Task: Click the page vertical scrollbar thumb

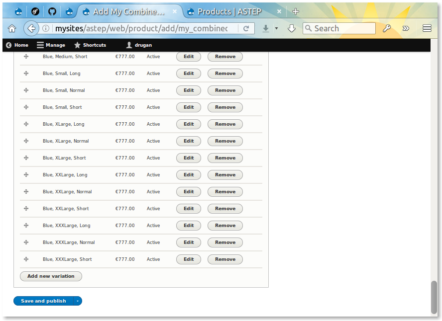Action: click(434, 297)
